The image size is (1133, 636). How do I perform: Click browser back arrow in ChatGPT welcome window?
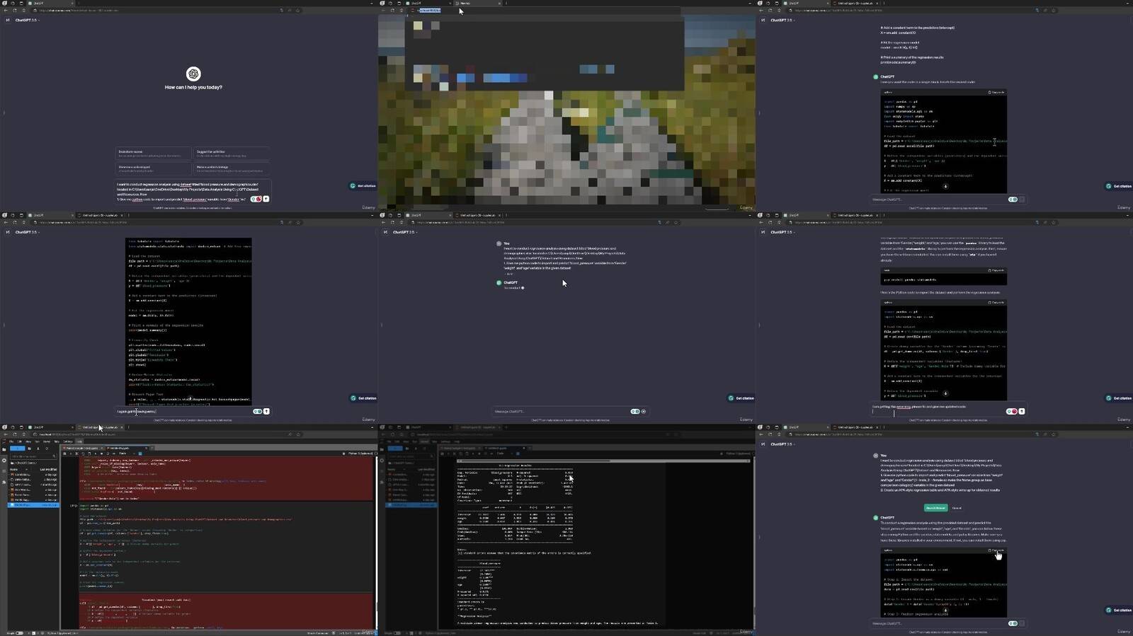(x=6, y=11)
